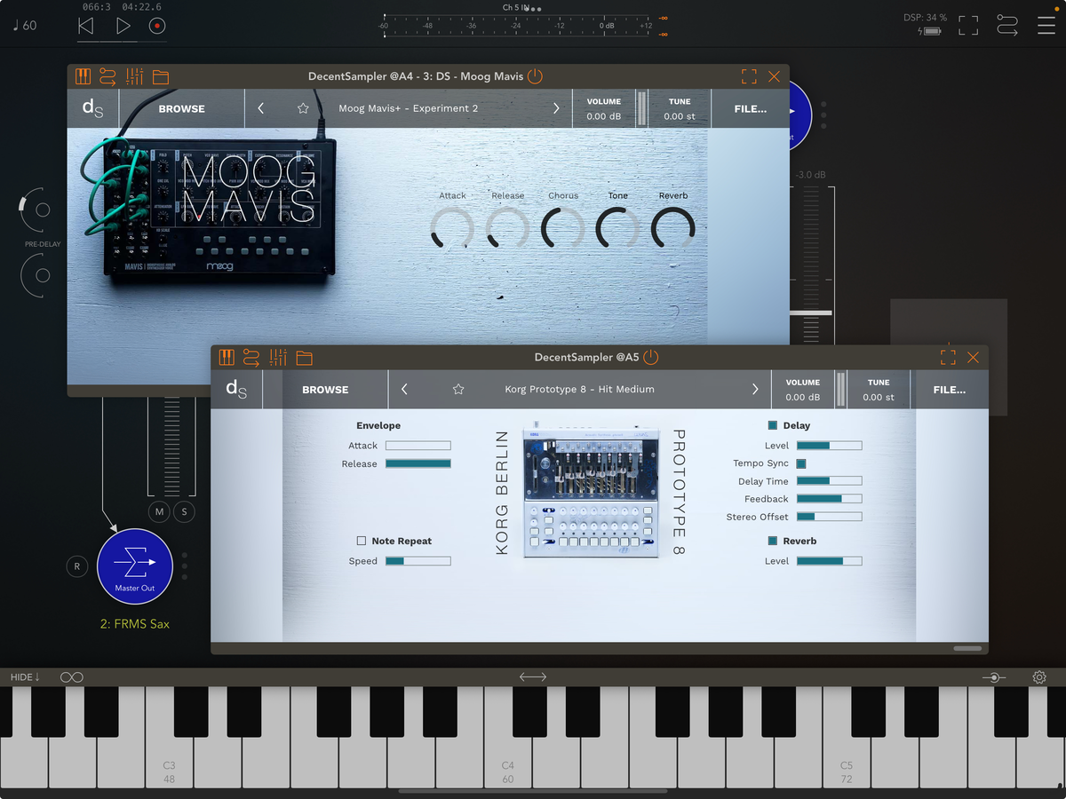Favorite the Korg Prototype 8 Hit Medium preset
The width and height of the screenshot is (1066, 799).
click(458, 389)
